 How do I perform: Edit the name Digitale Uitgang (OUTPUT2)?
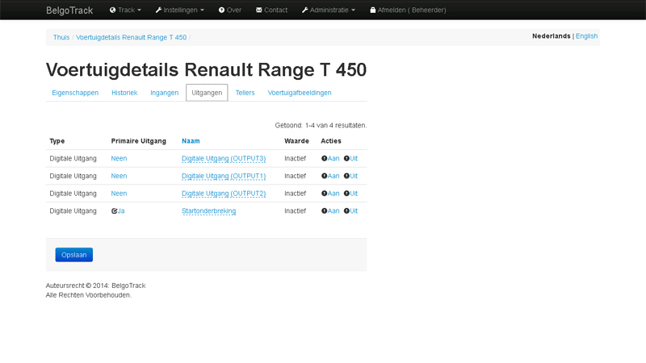pos(224,194)
